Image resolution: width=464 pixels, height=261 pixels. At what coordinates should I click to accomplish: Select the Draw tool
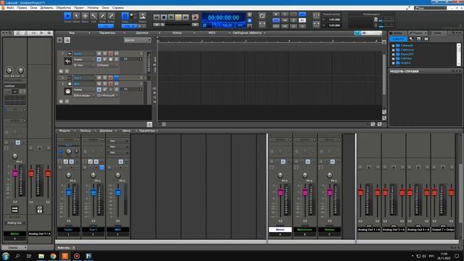click(102, 16)
